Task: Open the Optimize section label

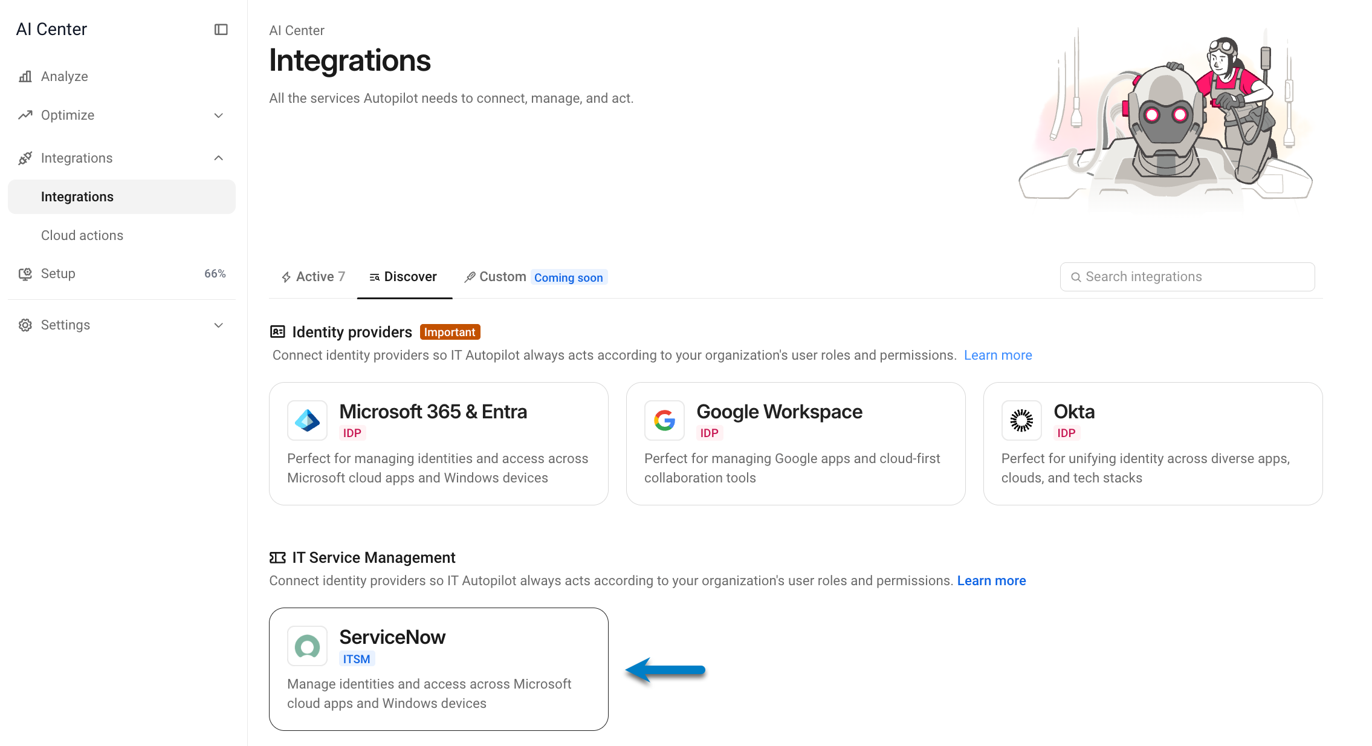Action: coord(68,115)
